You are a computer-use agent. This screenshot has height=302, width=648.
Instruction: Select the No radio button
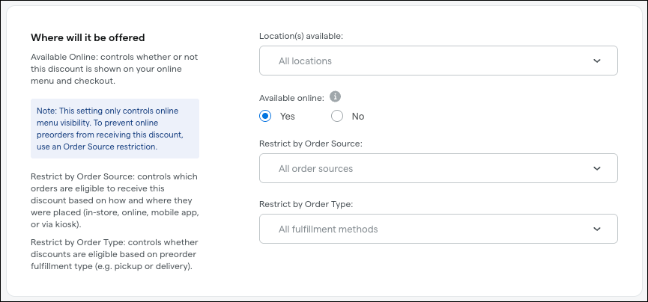337,117
